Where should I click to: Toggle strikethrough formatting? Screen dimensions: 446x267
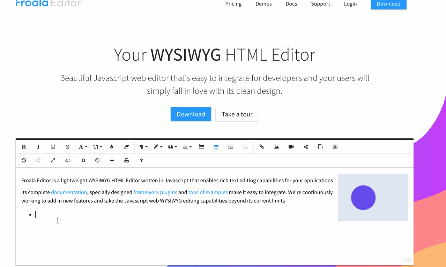point(68,147)
